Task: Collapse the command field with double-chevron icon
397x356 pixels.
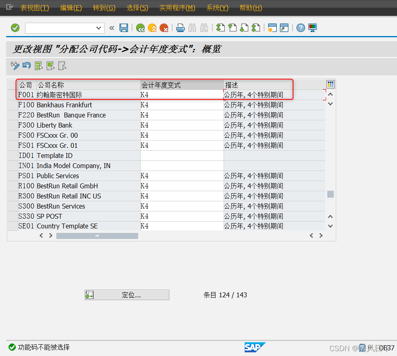Action: pos(112,28)
